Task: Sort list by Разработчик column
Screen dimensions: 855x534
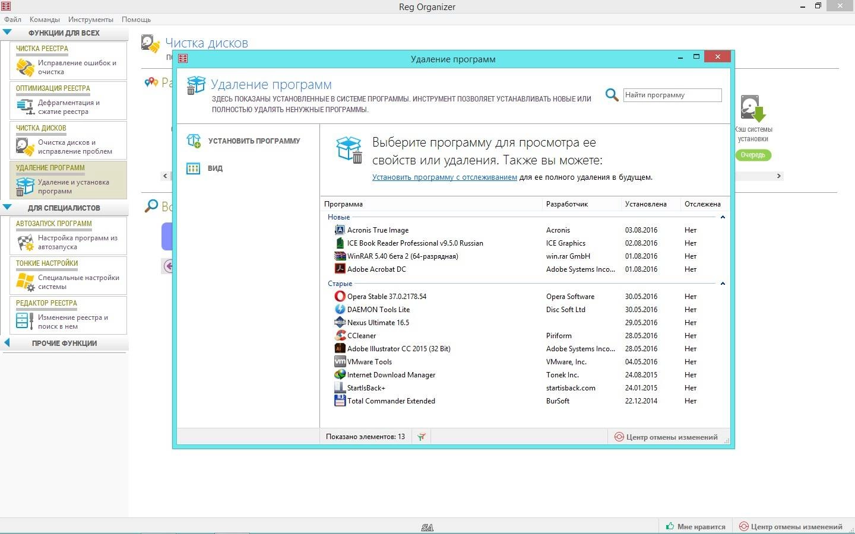Action: coord(581,204)
